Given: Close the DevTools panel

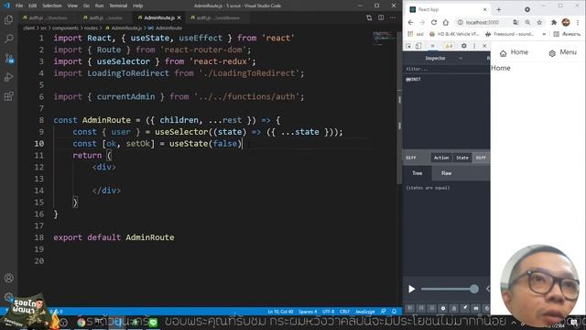Looking at the screenshot, I should coord(484,46).
